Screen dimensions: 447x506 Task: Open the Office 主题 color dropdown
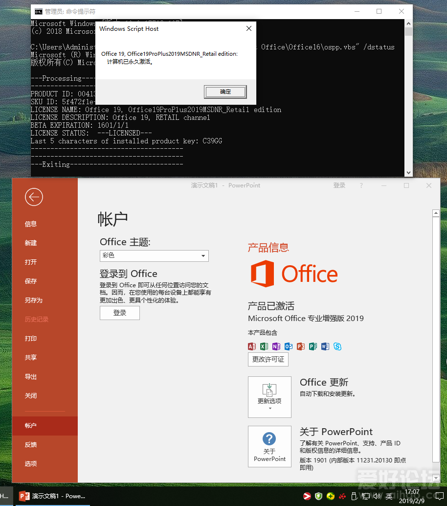(202, 255)
